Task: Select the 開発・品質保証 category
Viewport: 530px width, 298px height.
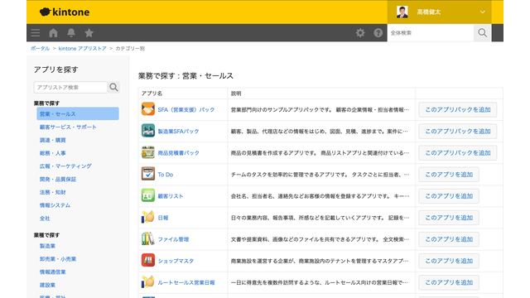Action: (x=57, y=179)
